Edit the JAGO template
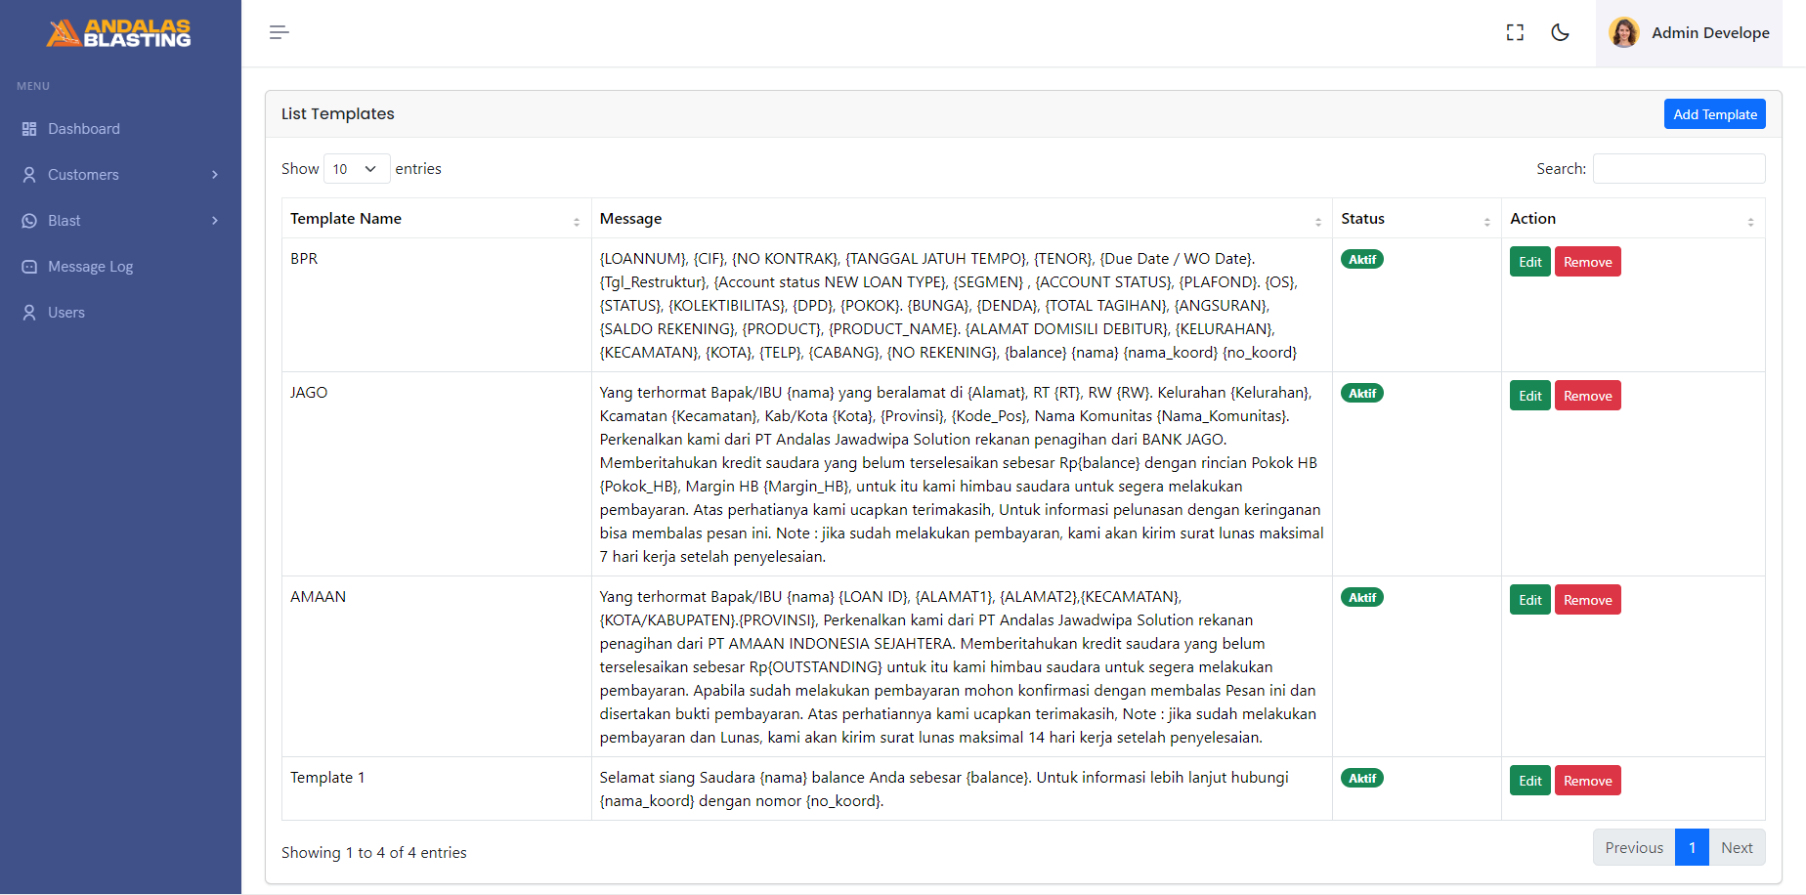1806x895 pixels. click(x=1529, y=396)
